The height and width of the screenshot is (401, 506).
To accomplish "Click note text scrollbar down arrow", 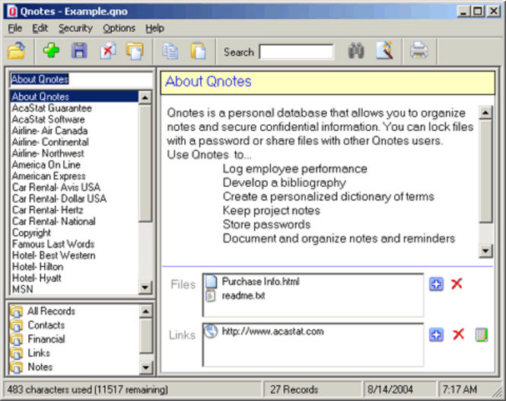I will click(485, 251).
